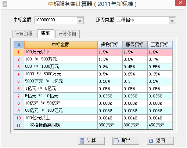Click the calculator app icon in title bar
Screen dimensions: 187x148
click(x=5, y=4)
